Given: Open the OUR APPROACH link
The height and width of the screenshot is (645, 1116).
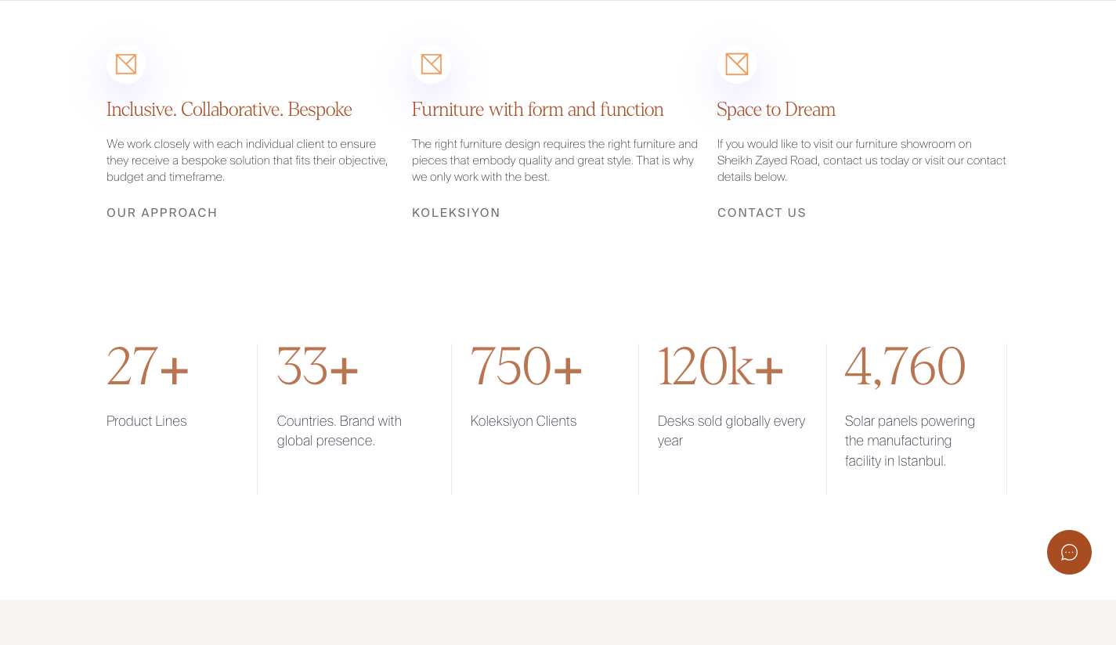Looking at the screenshot, I should [162, 213].
